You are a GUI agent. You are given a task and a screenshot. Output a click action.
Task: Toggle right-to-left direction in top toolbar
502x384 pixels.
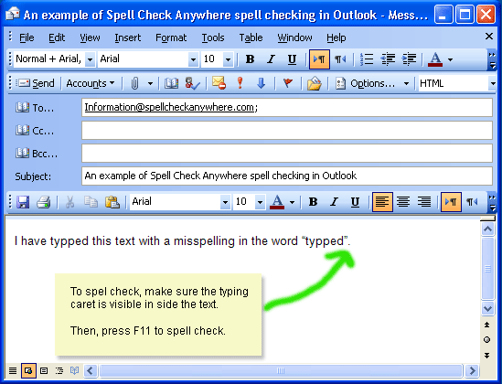tap(340, 59)
